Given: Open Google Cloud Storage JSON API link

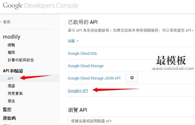Looking at the screenshot, I should [94, 78].
